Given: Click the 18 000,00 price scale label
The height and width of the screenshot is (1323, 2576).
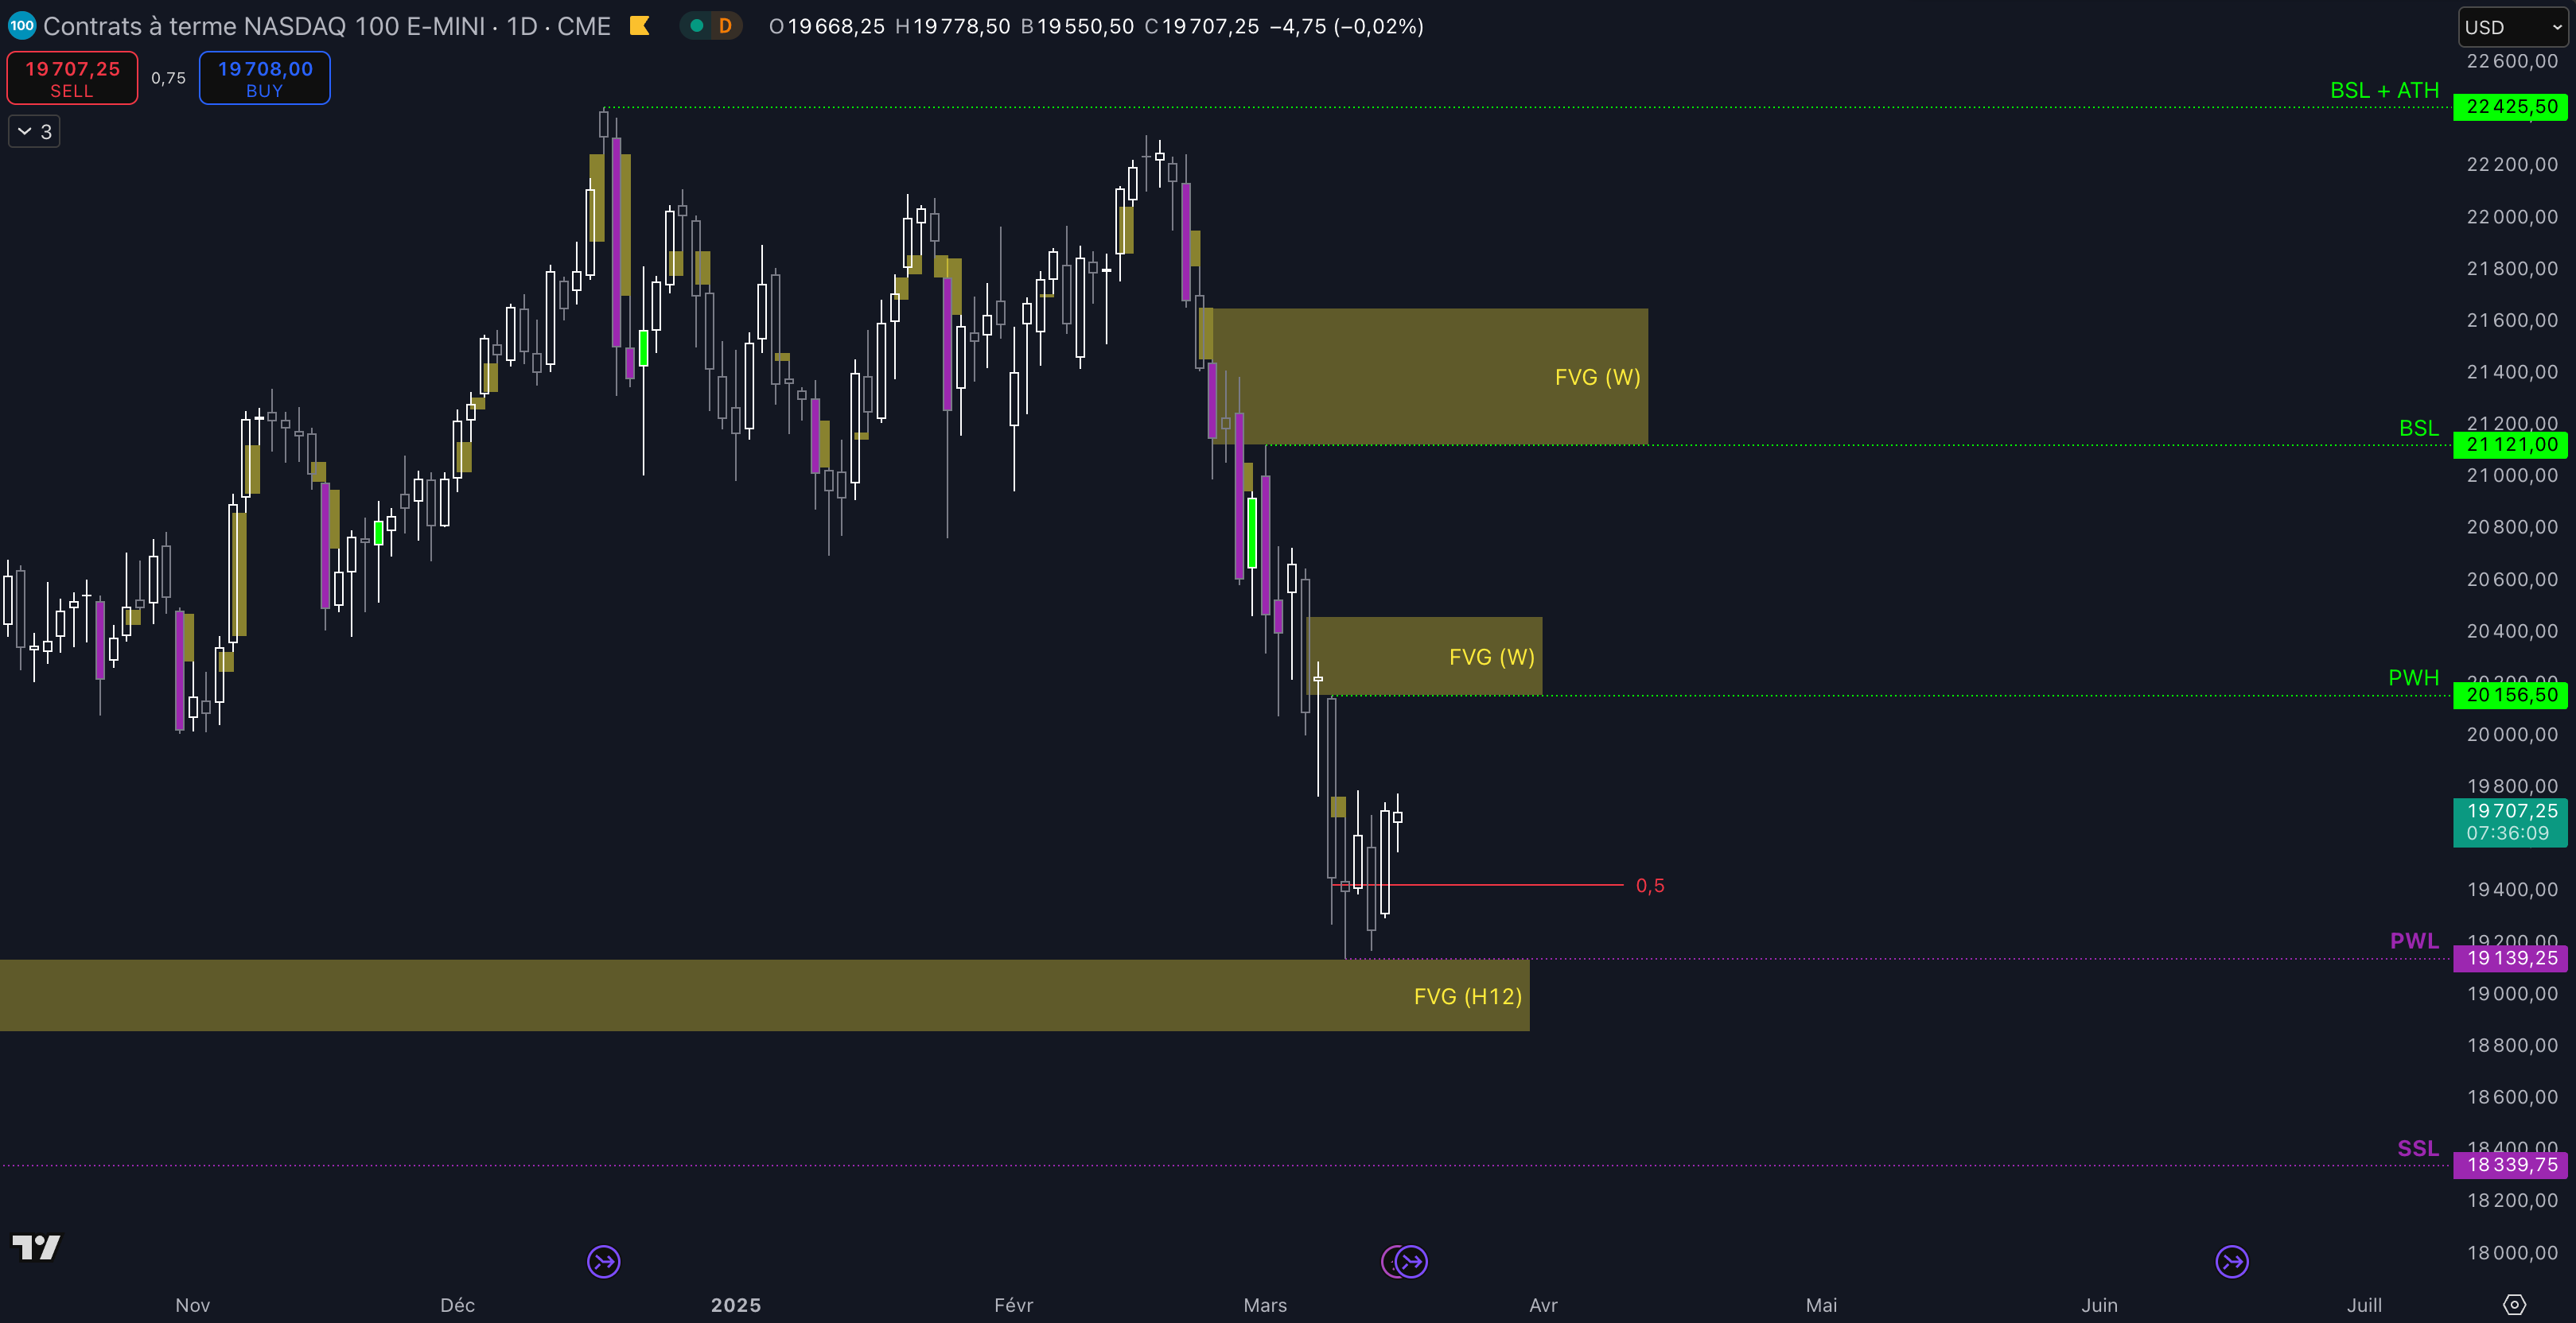Looking at the screenshot, I should pos(2512,1252).
